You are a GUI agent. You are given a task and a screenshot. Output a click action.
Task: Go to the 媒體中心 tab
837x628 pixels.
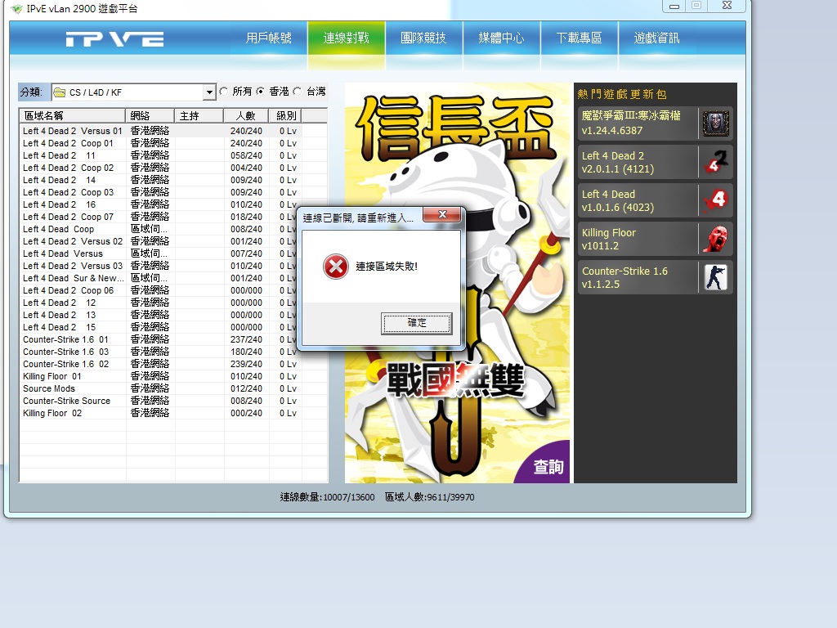[x=501, y=38]
